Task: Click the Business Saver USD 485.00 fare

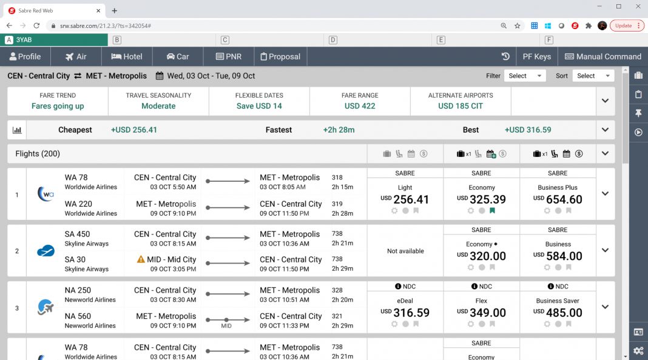Action: [x=558, y=308]
